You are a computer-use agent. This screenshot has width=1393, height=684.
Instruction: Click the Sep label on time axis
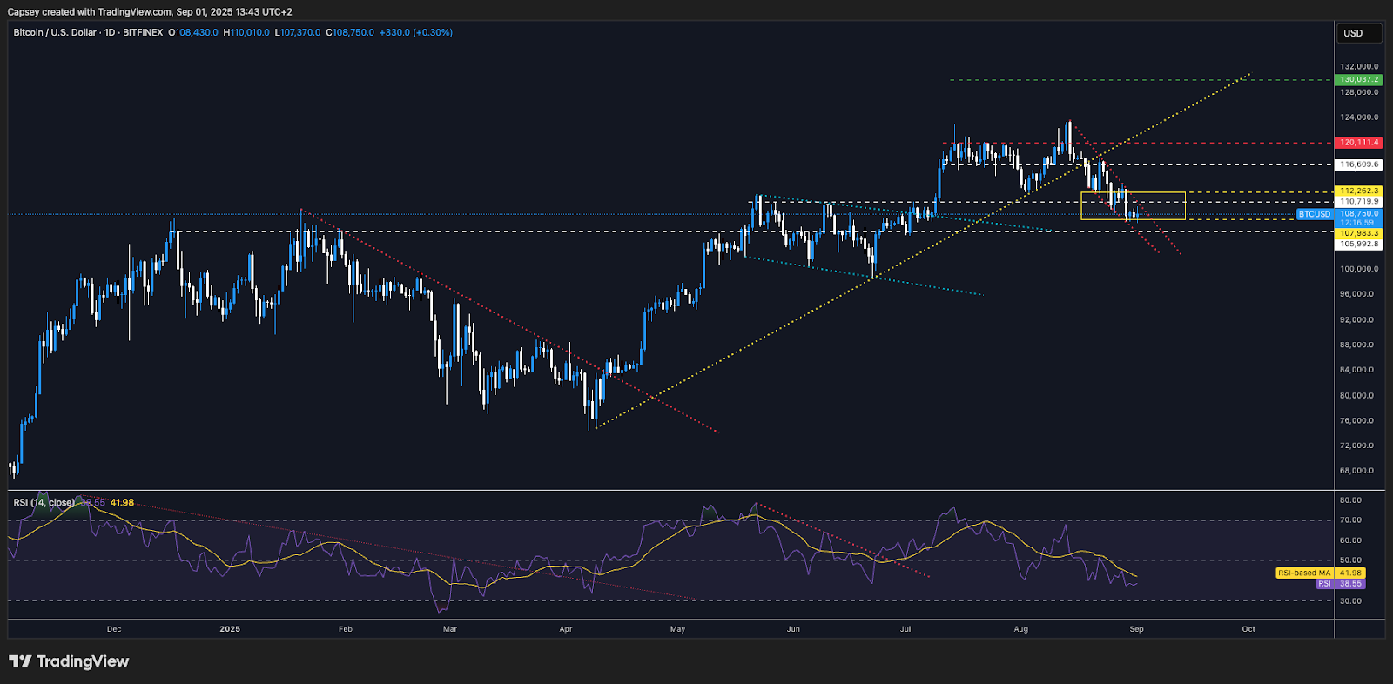pyautogui.click(x=1136, y=629)
